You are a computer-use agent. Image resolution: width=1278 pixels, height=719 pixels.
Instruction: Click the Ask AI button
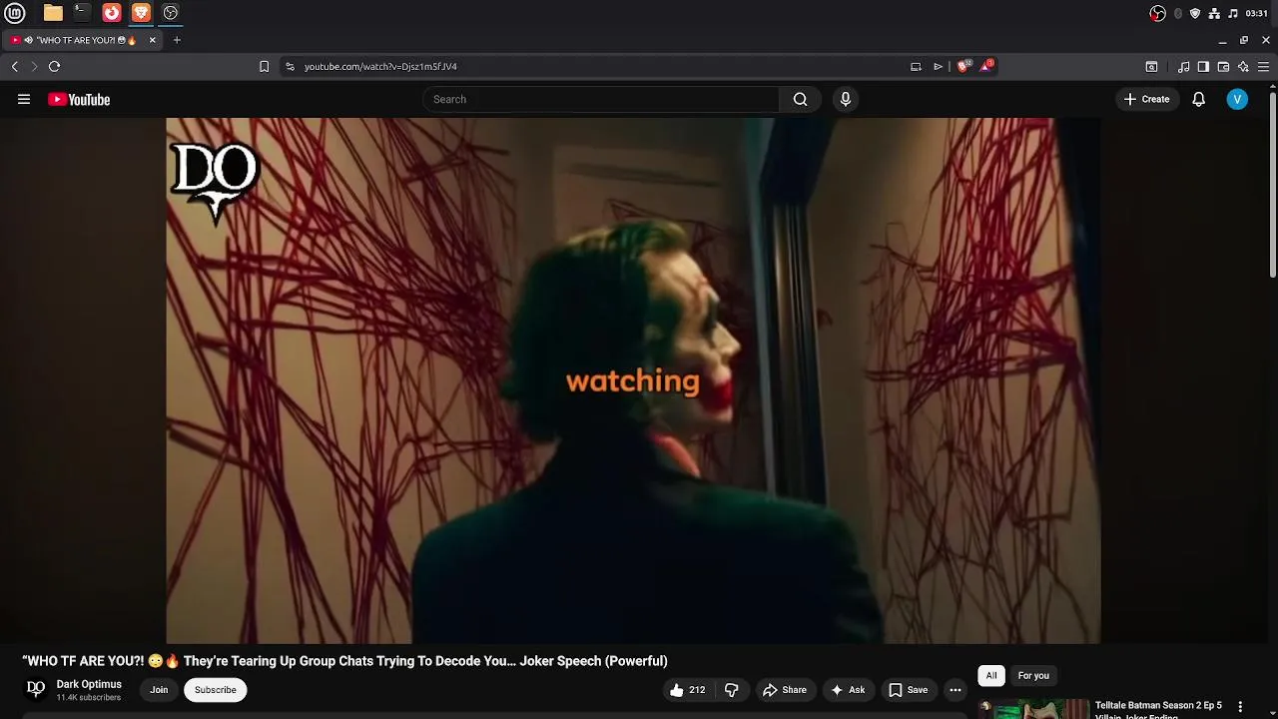848,690
